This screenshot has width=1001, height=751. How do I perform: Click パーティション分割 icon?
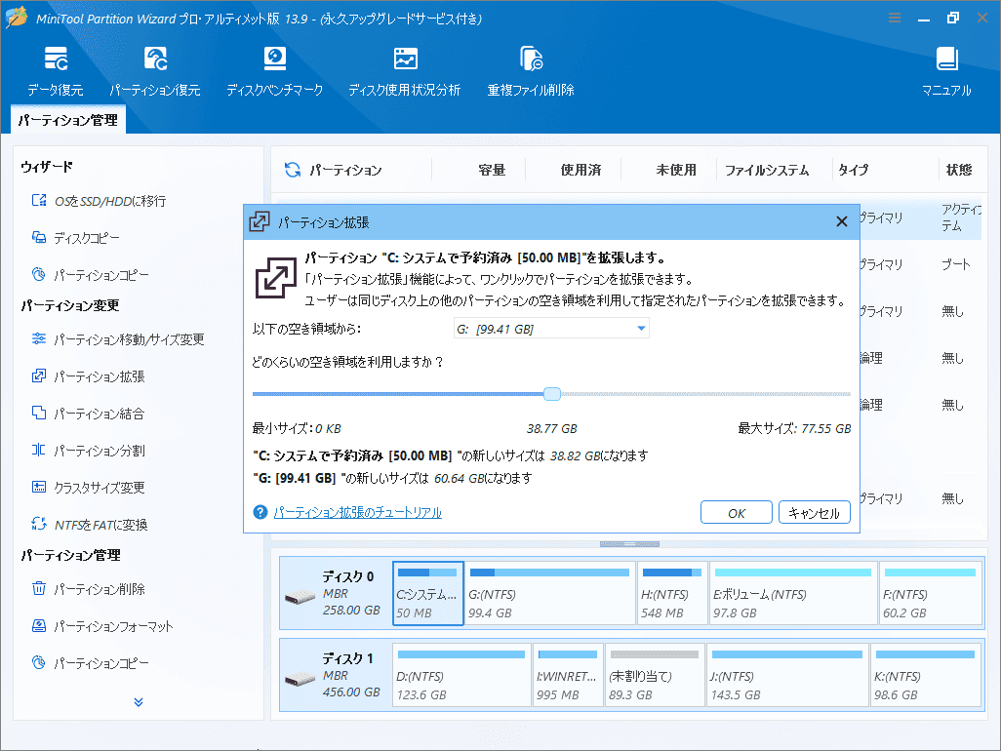39,450
